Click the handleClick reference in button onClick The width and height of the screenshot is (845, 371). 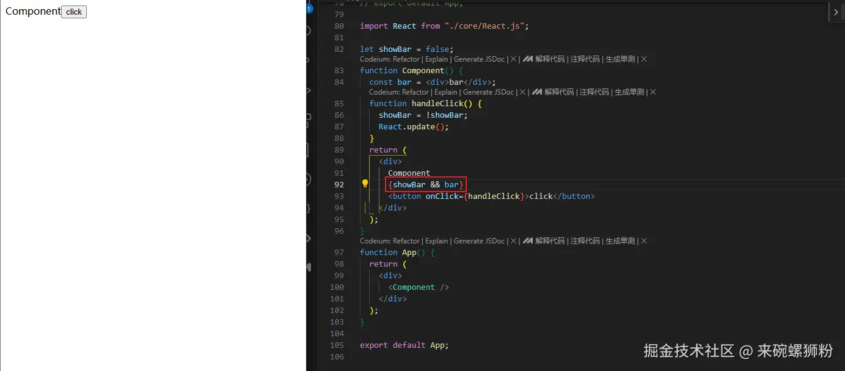point(494,196)
